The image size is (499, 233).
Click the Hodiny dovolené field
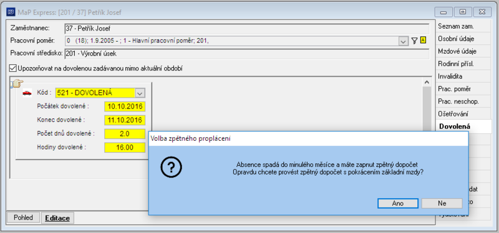(x=125, y=148)
